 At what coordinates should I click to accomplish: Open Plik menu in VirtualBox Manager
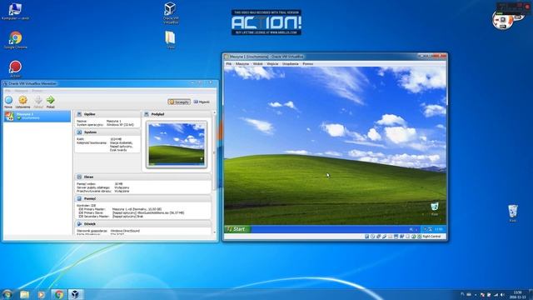[x=7, y=91]
